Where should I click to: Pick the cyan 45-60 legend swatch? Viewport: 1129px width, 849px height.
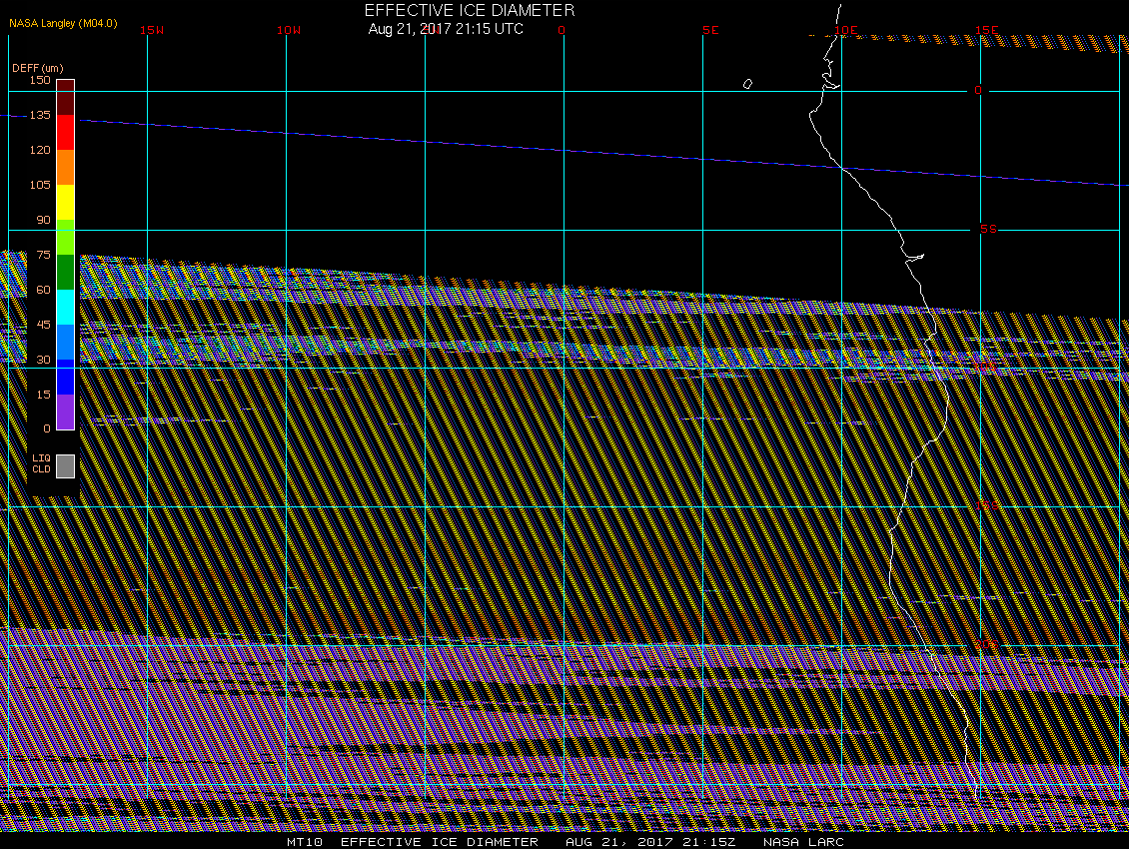(66, 307)
